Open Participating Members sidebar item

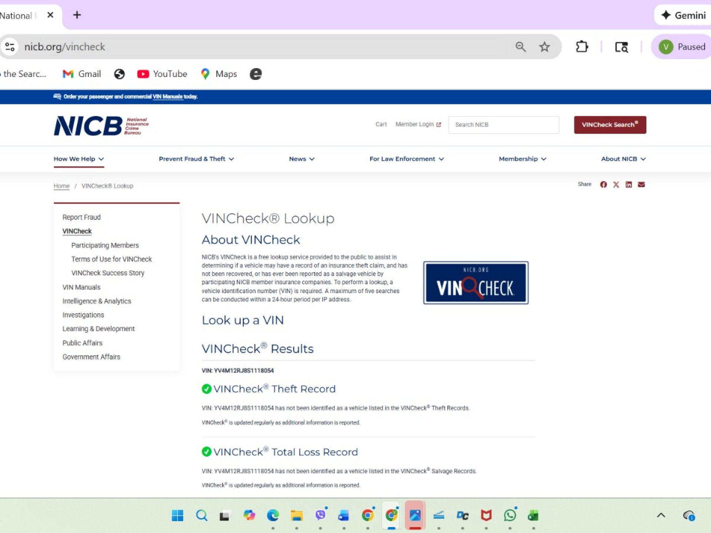[x=105, y=245]
